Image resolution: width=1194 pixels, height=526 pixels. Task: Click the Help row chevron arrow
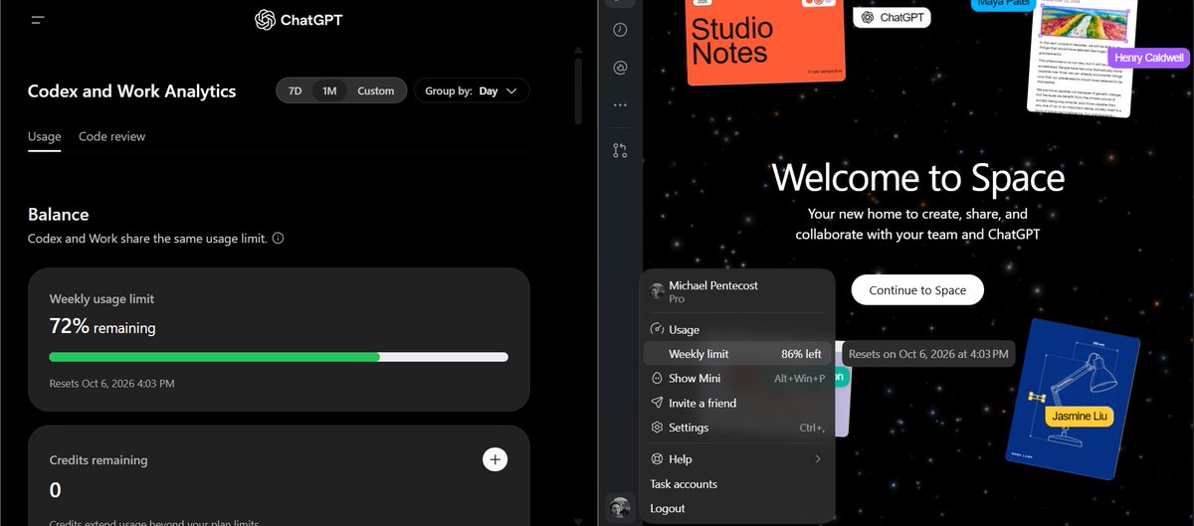pyautogui.click(x=818, y=459)
